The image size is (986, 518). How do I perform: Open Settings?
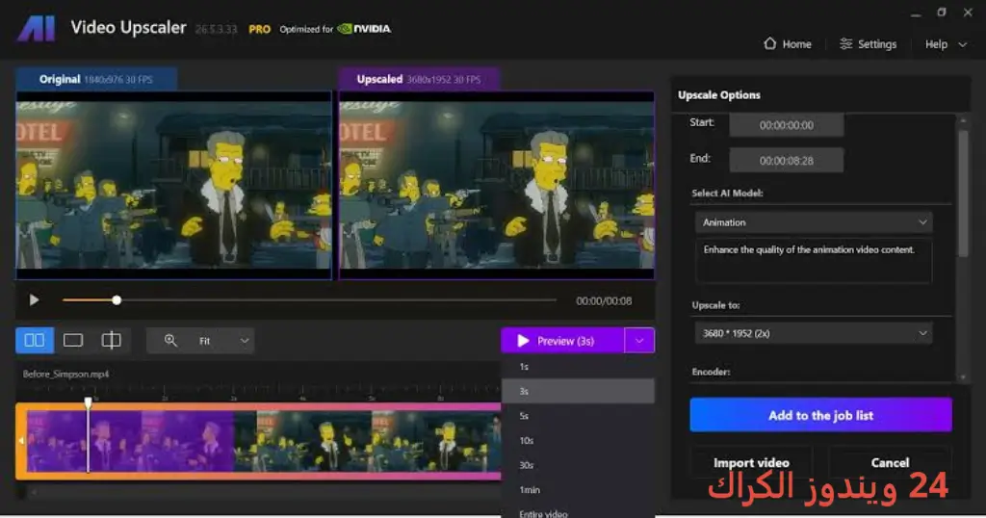pos(868,44)
